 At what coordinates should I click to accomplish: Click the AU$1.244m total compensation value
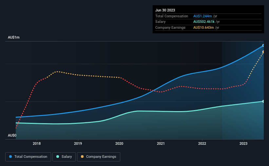(202, 16)
